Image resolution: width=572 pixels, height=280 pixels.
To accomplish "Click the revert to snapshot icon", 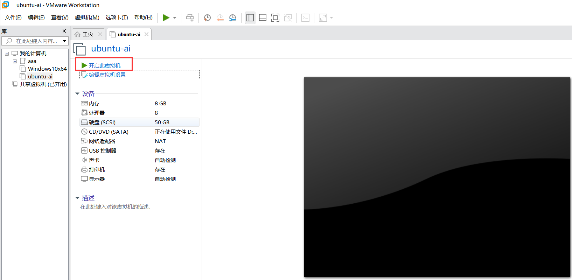I will pos(220,17).
